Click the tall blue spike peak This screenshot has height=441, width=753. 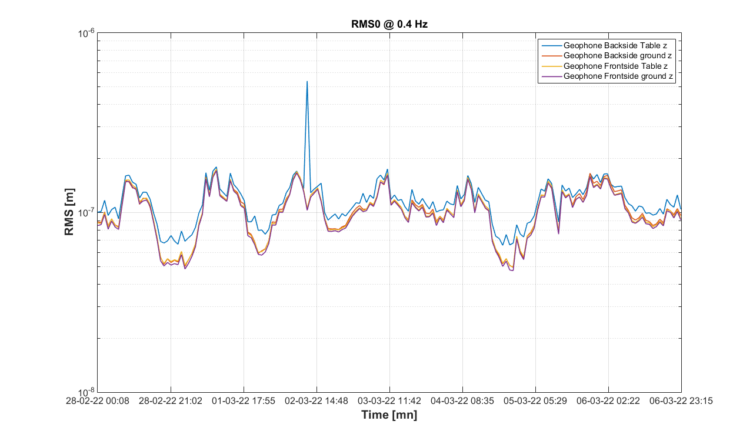(x=307, y=82)
